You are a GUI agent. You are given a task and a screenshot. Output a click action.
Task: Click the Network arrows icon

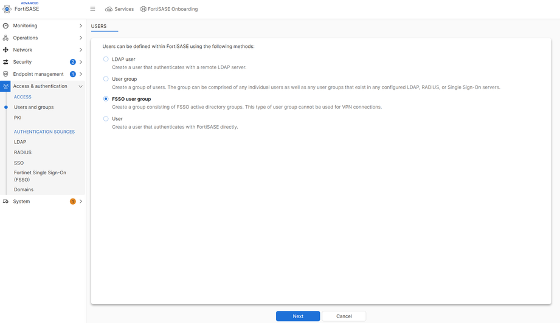point(5,50)
